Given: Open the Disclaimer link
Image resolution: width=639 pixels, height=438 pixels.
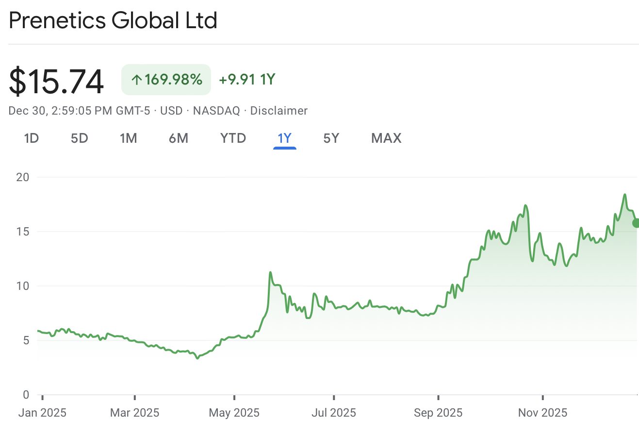Looking at the screenshot, I should click(279, 110).
